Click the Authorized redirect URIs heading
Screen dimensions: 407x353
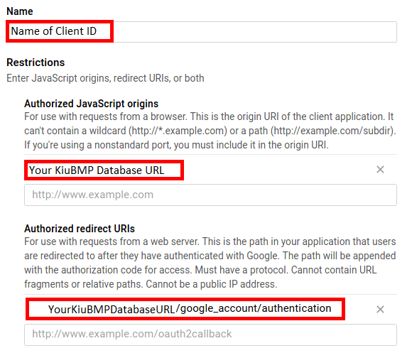point(80,229)
